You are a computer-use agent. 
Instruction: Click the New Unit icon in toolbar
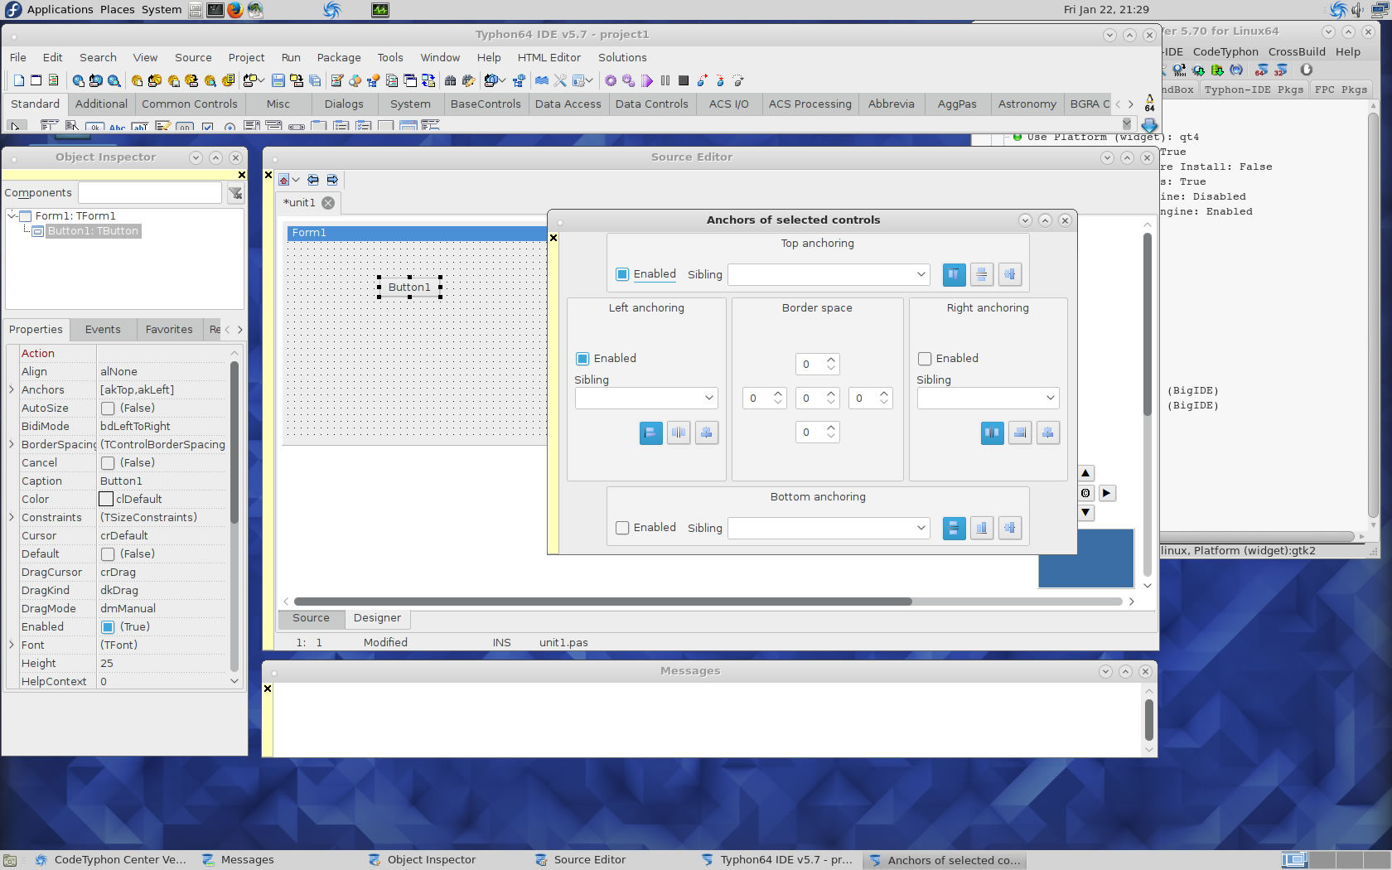pyautogui.click(x=19, y=80)
